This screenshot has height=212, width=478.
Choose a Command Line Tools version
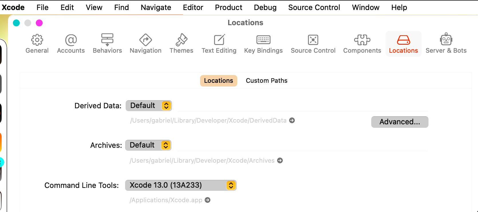(x=181, y=185)
